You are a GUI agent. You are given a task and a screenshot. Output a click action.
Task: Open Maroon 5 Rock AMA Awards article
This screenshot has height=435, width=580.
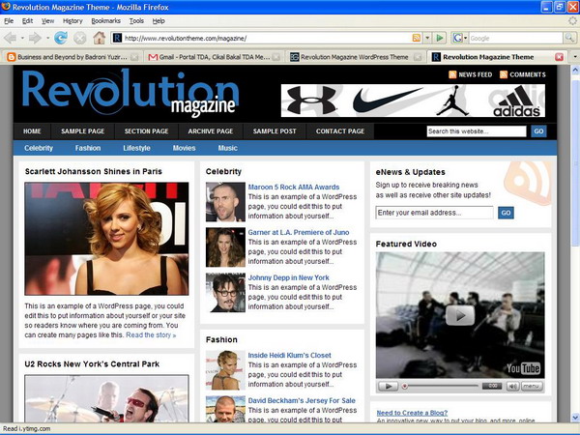tap(293, 188)
